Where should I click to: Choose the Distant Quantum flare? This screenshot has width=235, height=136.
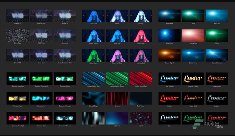pyautogui.click(x=217, y=55)
